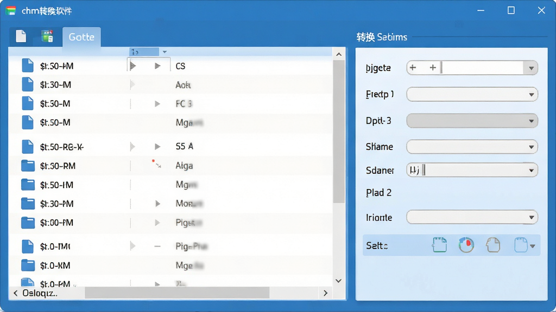The image size is (556, 312).
Task: Expand the play arrow in CS row
Action: pyautogui.click(x=157, y=66)
